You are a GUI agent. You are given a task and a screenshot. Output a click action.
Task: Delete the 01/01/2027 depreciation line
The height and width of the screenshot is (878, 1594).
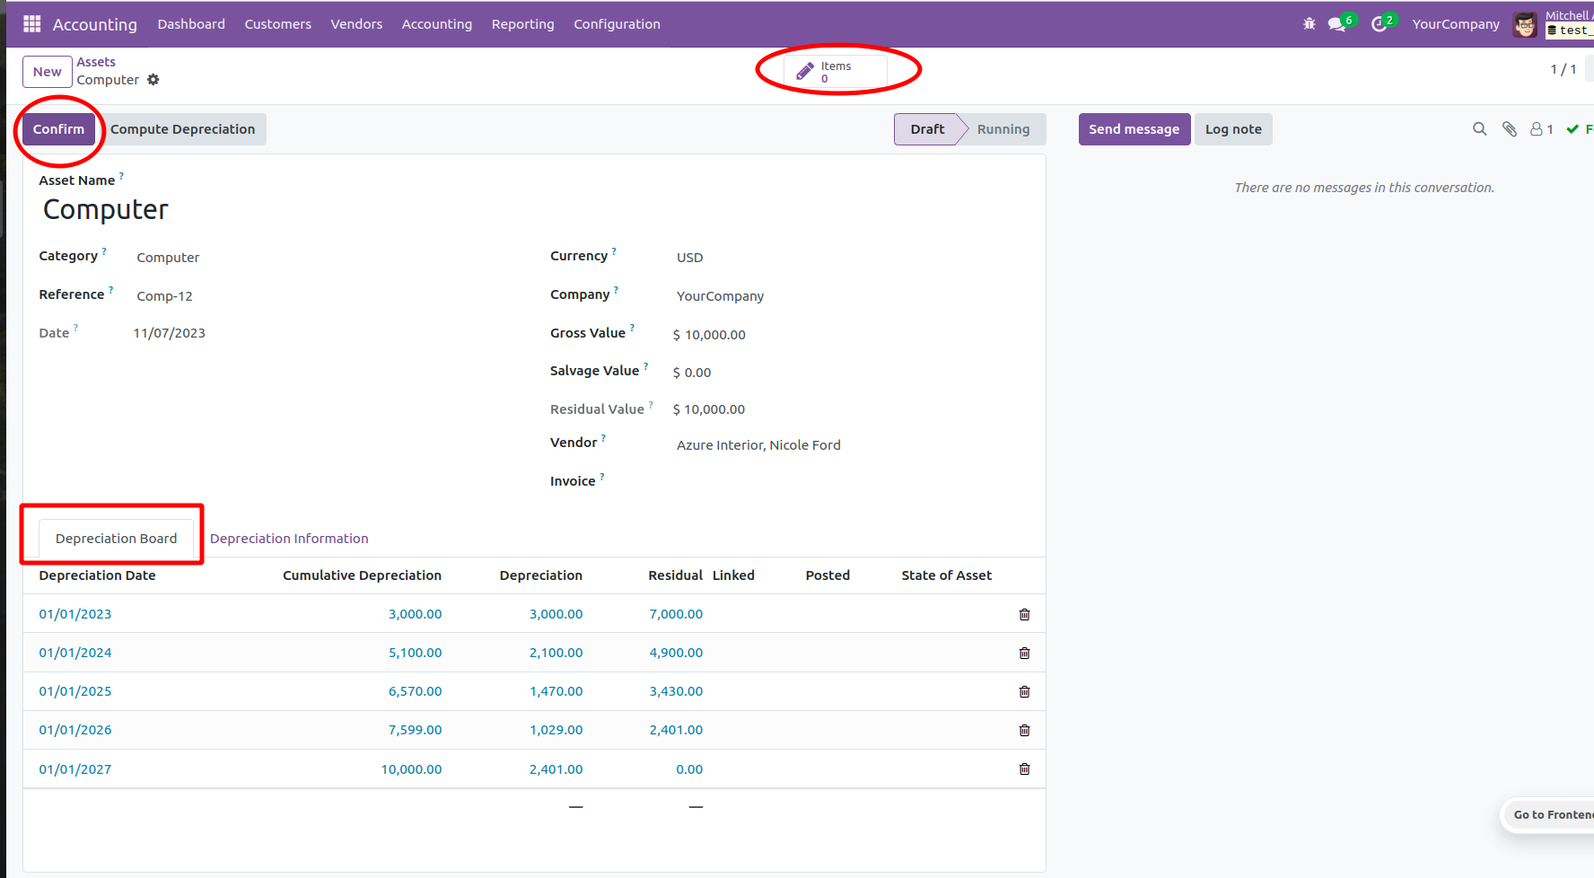(1024, 769)
